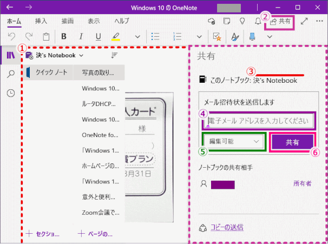Click the コピーの送信 link
Image resolution: width=328 pixels, height=244 pixels.
tap(227, 227)
